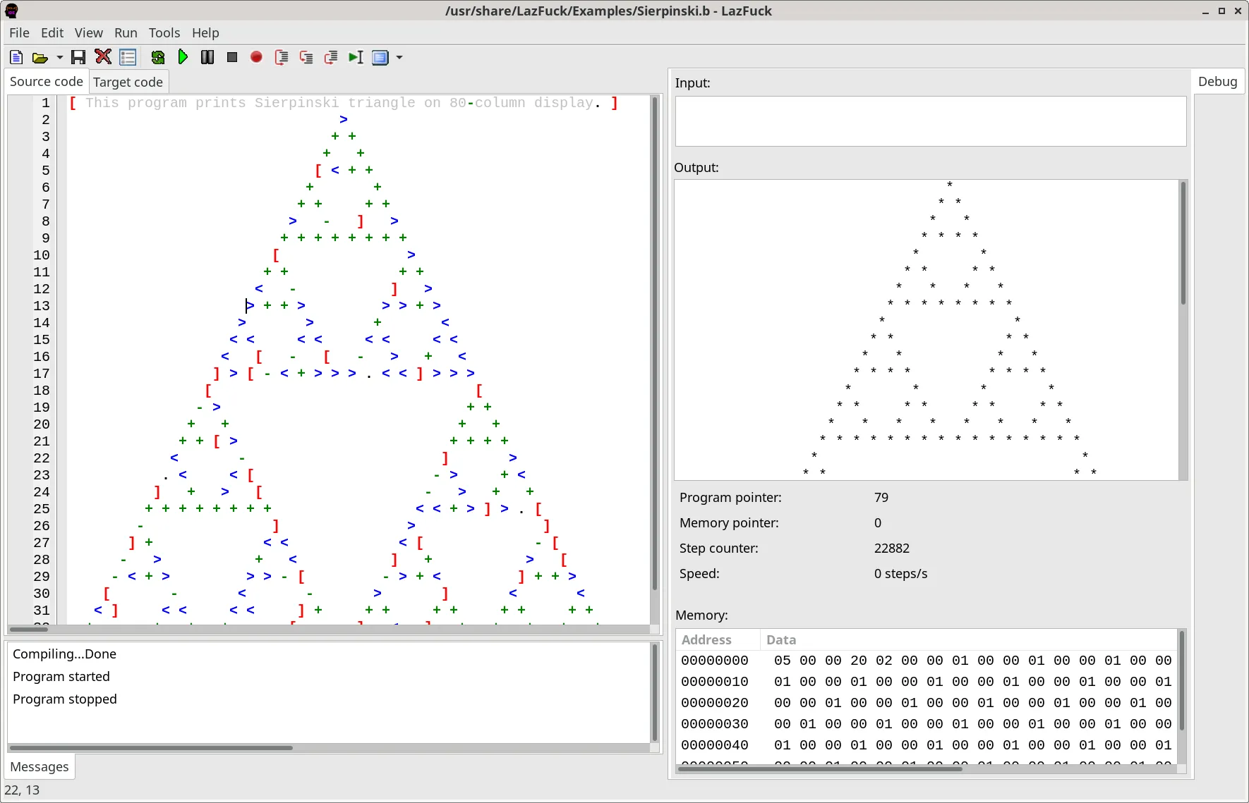Open the View menu
Viewport: 1249px width, 803px height.
click(x=89, y=32)
